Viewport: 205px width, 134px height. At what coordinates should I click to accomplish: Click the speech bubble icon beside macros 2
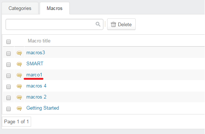(x=19, y=97)
